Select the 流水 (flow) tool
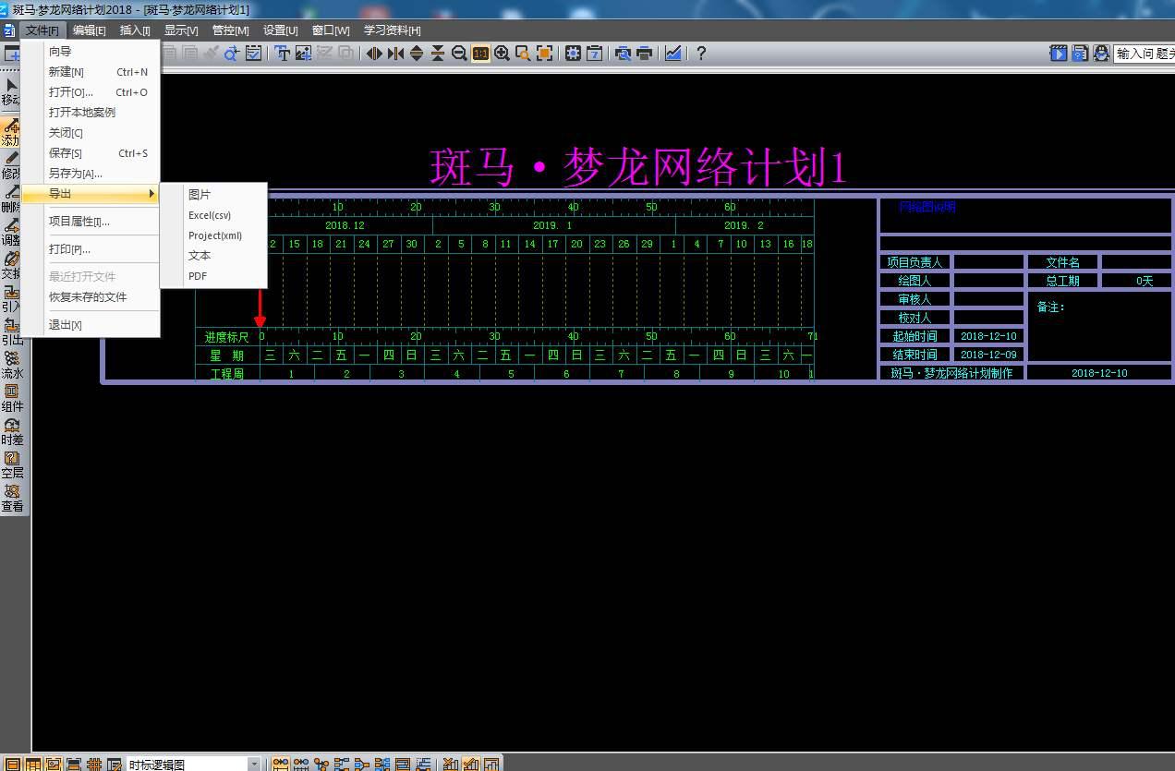Screen dimensions: 1175x771 [11, 366]
